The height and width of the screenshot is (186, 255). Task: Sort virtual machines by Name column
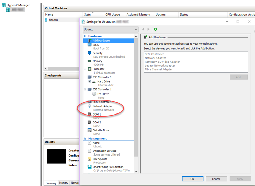(x=63, y=15)
